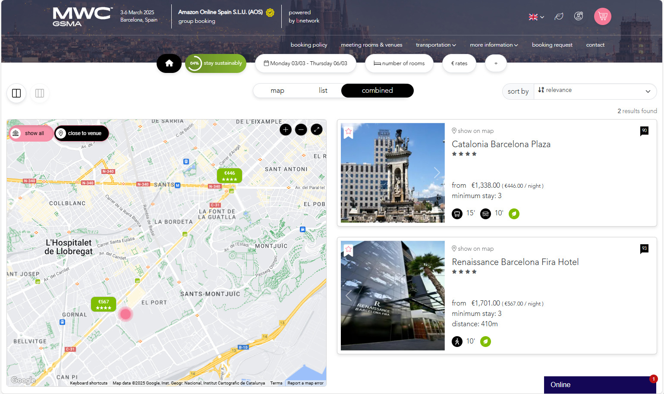
Task: Click public transport icon on Catalonia card
Action: [457, 214]
